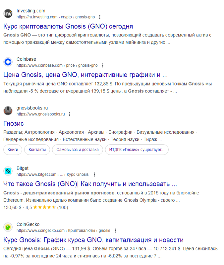224x265 pixels.
Task: Open 'Что такое Gnosis (GNO)' Bitget link
Action: pyautogui.click(x=90, y=184)
